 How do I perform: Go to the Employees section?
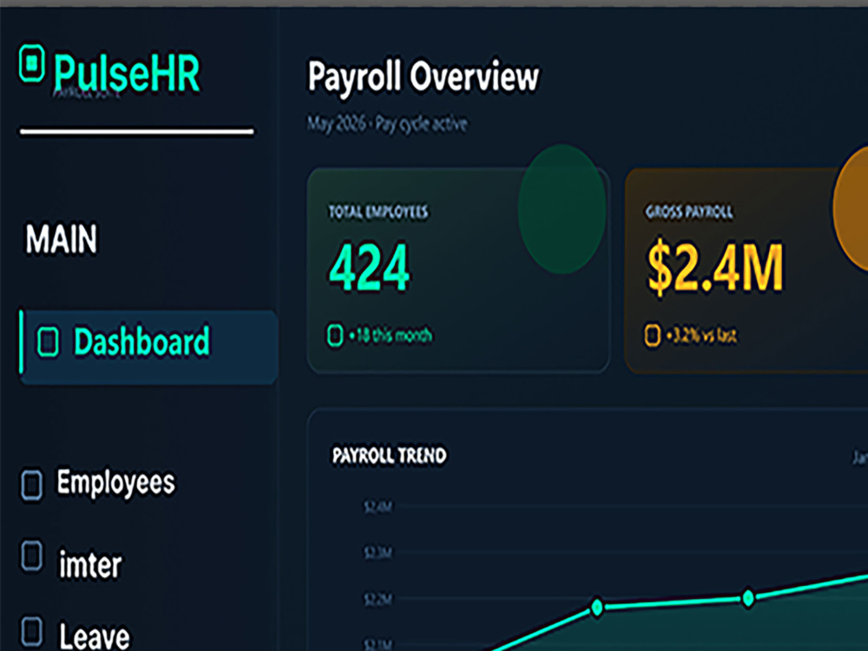pyautogui.click(x=115, y=482)
